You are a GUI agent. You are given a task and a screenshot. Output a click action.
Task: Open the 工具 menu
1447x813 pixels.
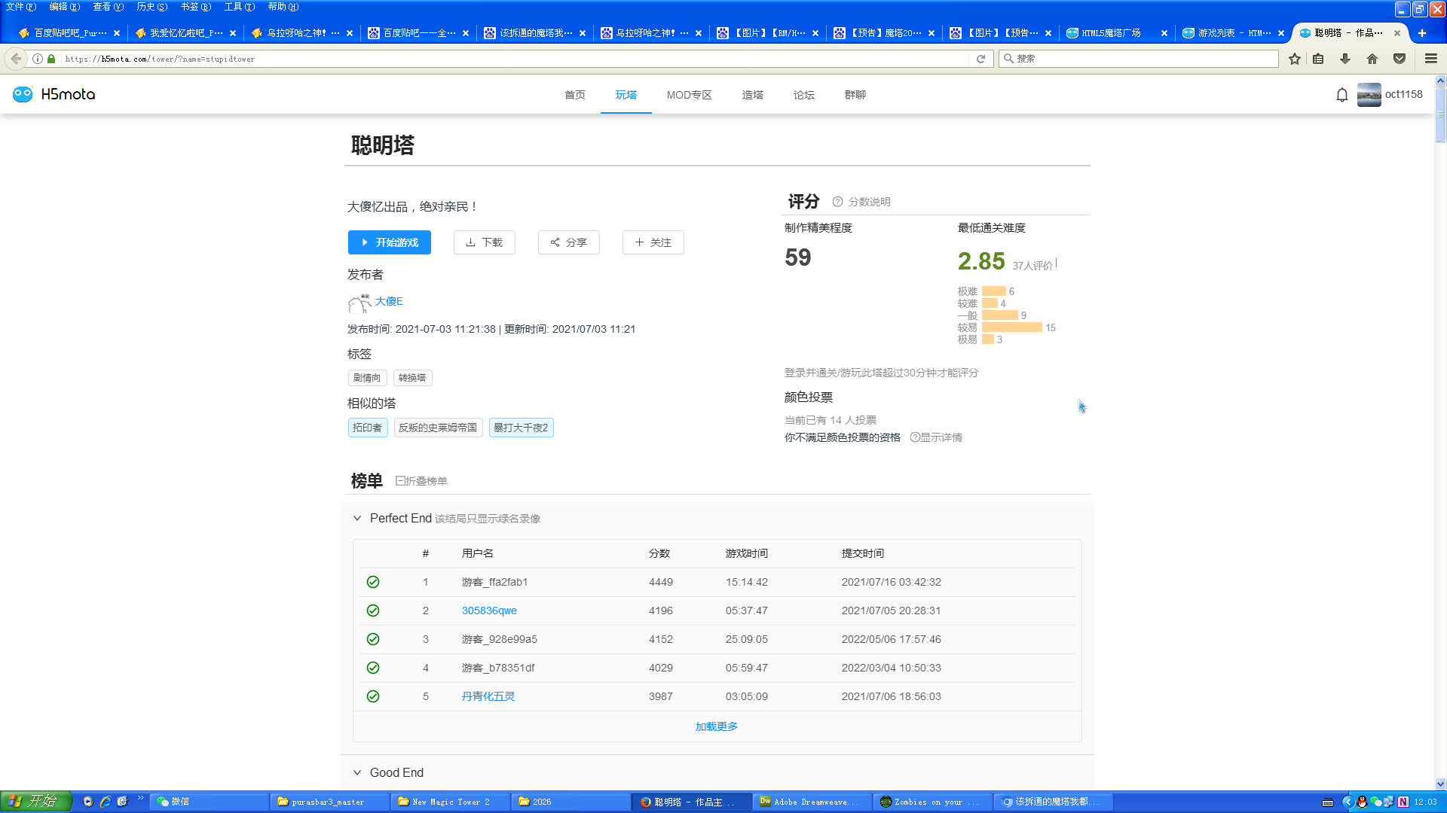(x=239, y=7)
